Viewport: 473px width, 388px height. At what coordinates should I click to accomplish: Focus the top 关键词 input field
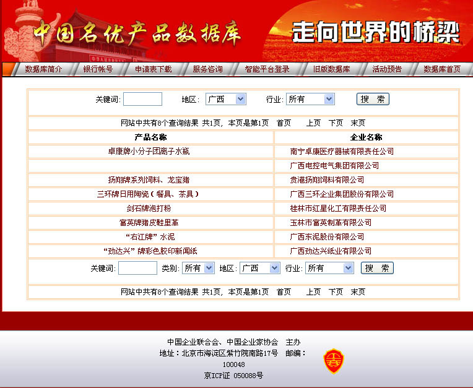click(x=142, y=99)
